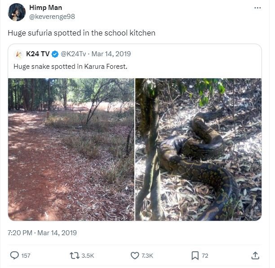275x268 pixels.
Task: Click K24 TV's small logo avatar
Action: click(19, 54)
